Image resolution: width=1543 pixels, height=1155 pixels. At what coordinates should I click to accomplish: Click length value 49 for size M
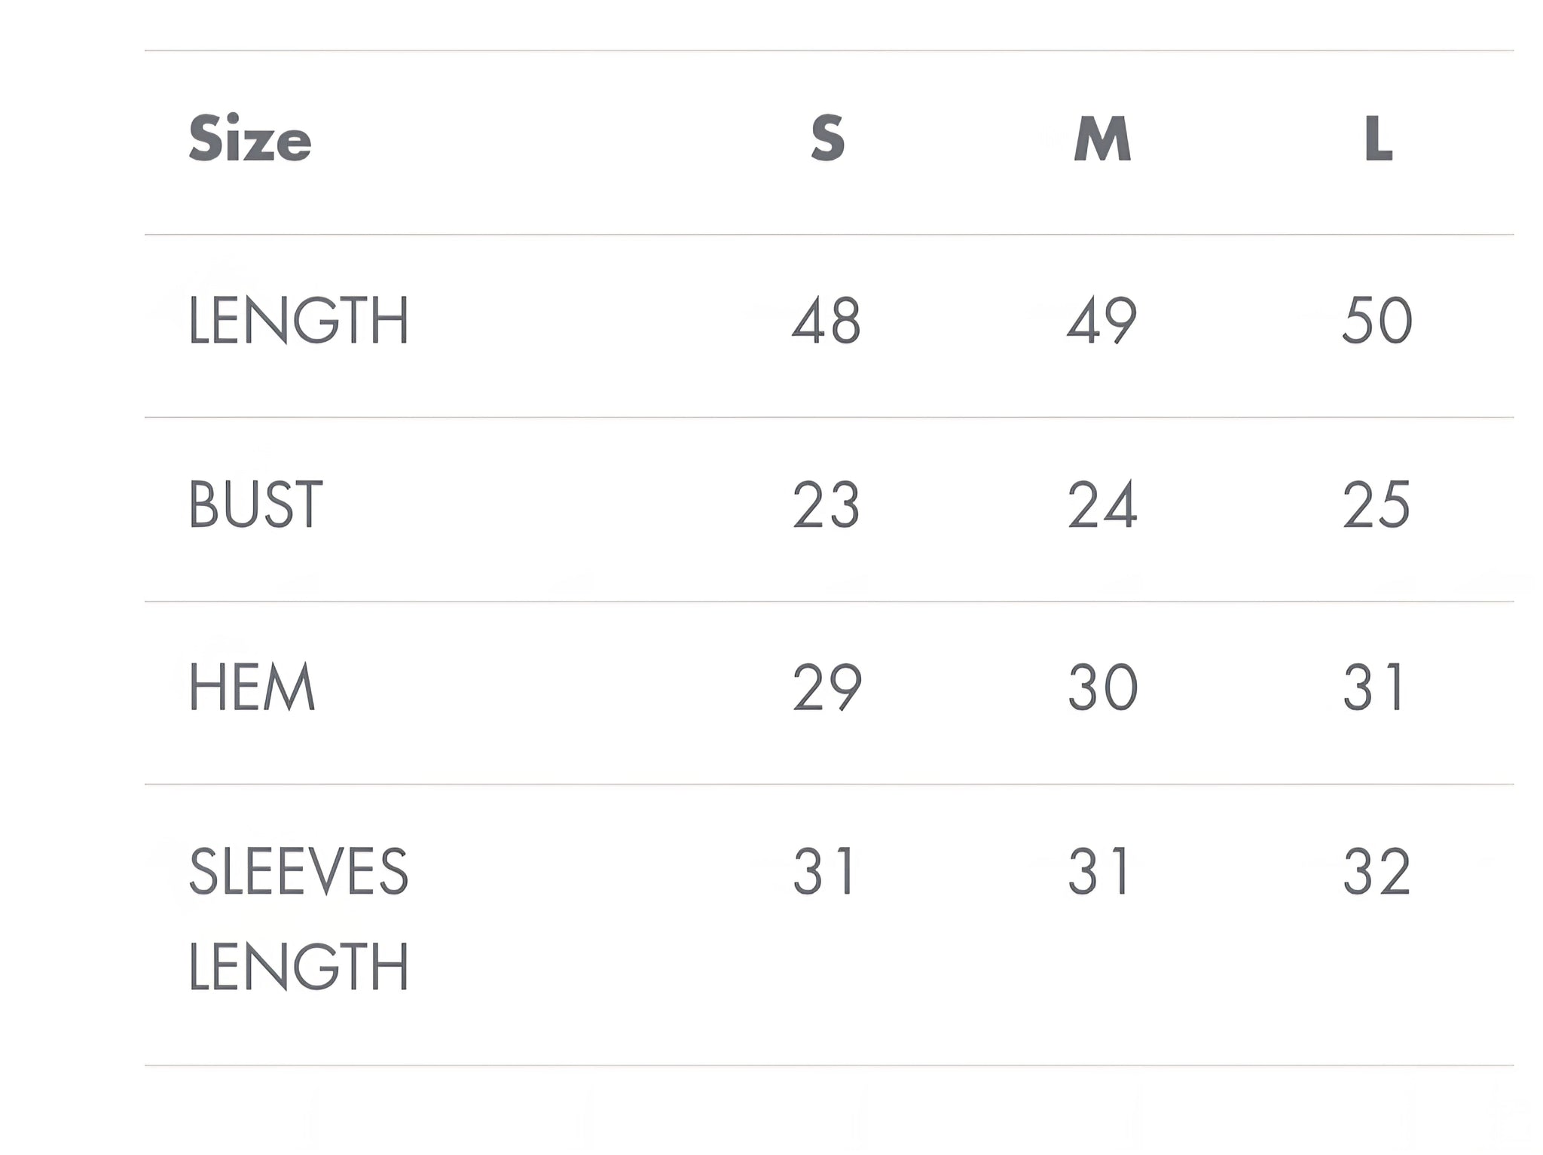[x=1101, y=321]
